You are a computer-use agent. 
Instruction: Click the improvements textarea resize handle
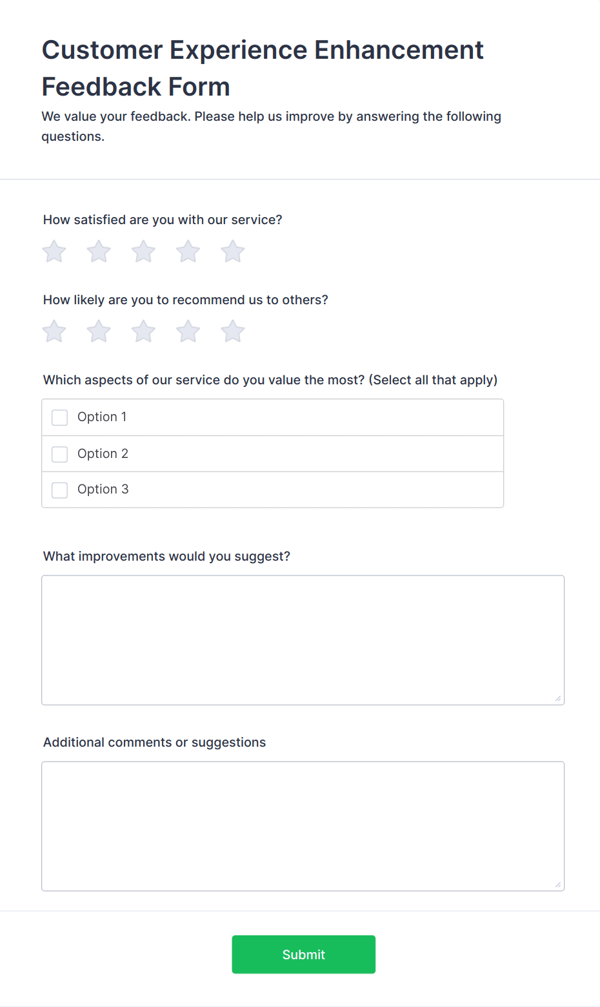tap(559, 698)
